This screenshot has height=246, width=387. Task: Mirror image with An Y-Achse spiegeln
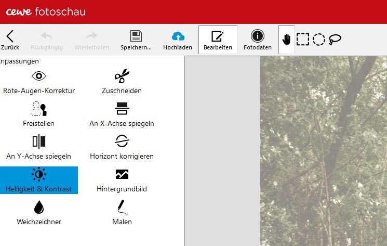click(39, 147)
